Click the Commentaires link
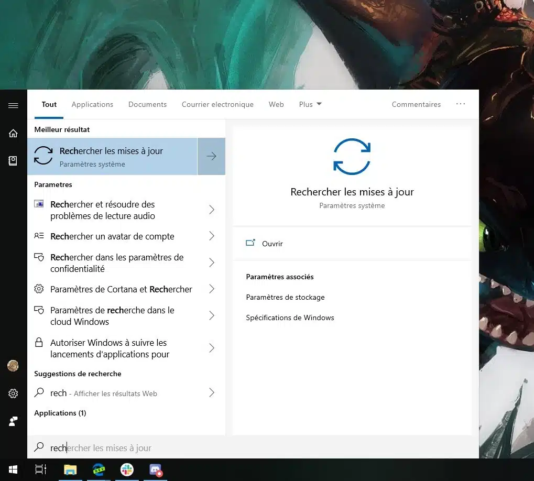 416,104
